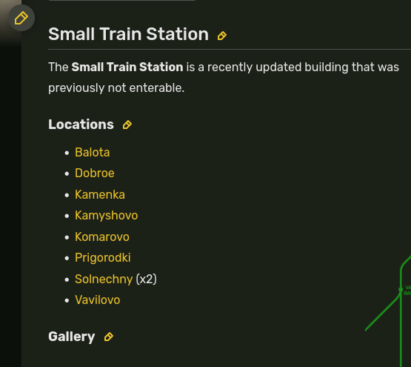
Task: Open the Balota location link
Action: pyautogui.click(x=93, y=152)
